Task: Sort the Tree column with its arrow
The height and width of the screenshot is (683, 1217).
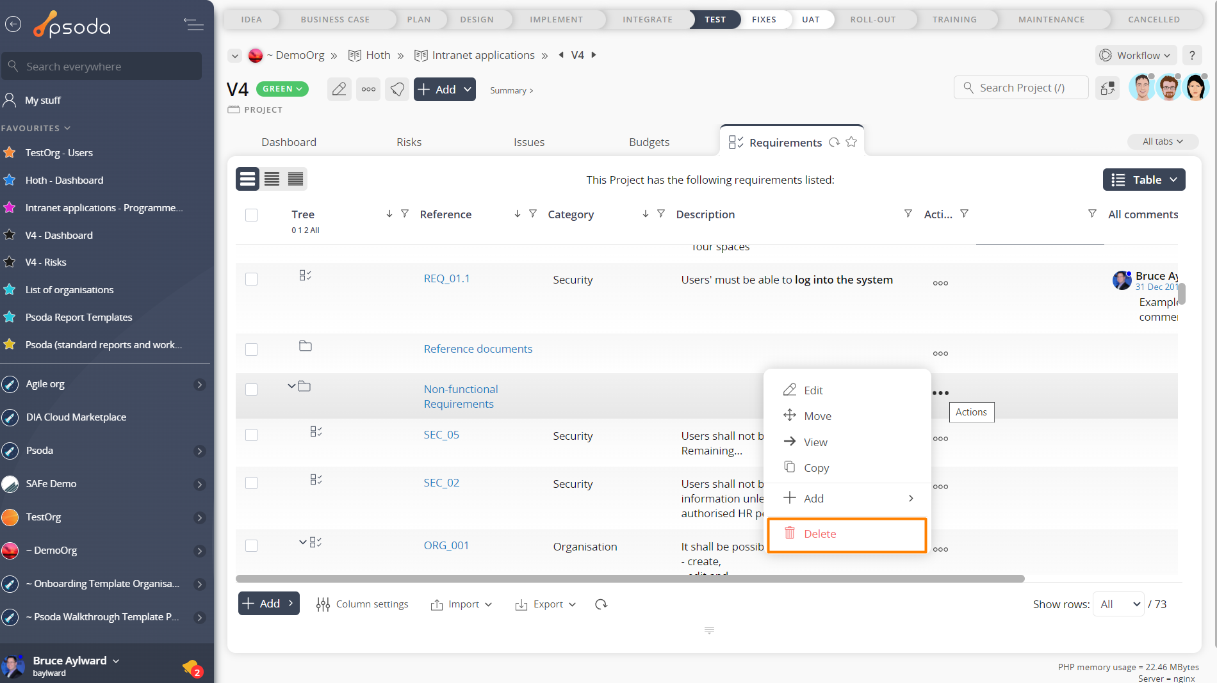Action: [x=389, y=214]
